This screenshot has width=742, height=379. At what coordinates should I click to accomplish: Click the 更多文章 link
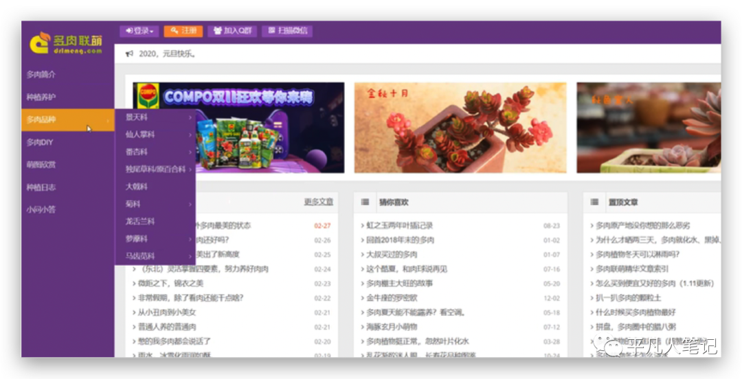(x=319, y=202)
